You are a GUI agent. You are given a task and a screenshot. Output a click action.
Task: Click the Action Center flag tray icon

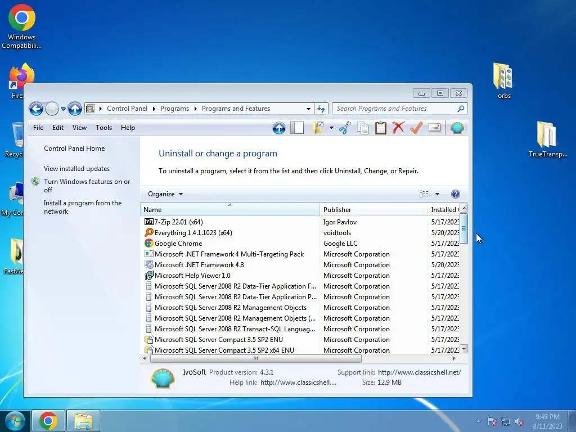[492, 421]
